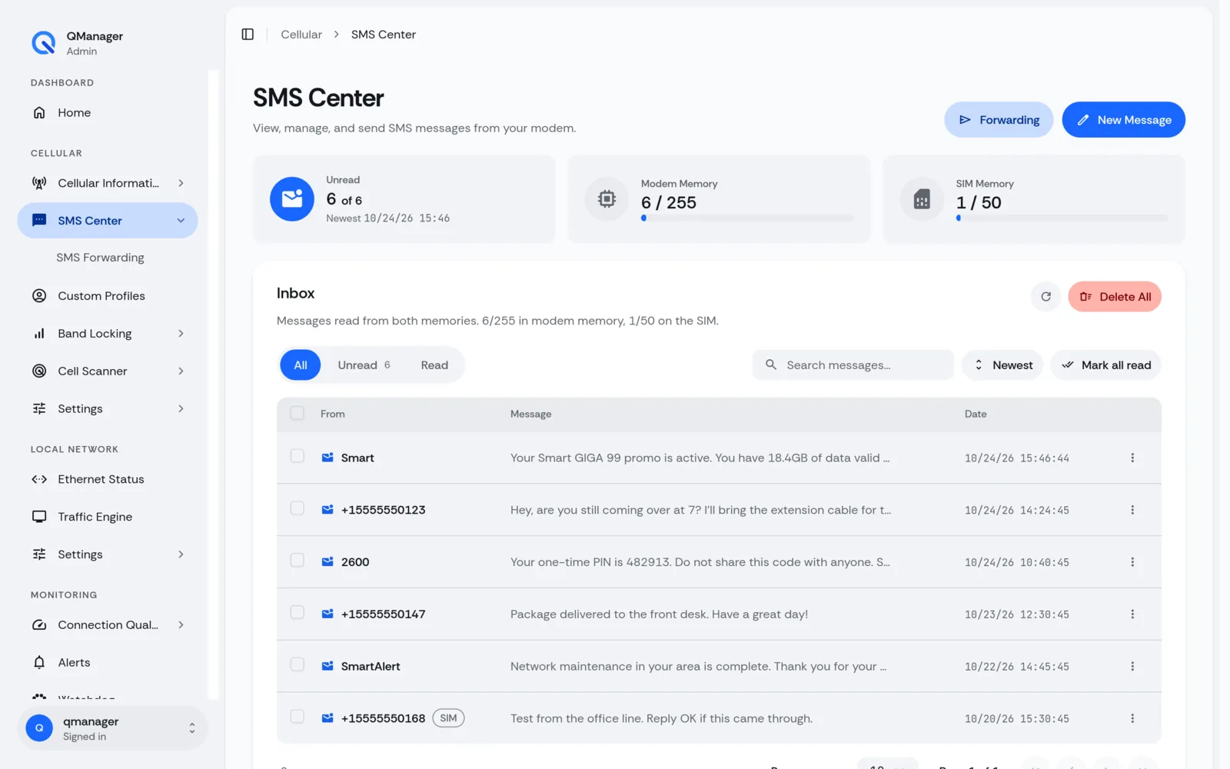
Task: Switch to the All inbox tab
Action: [x=301, y=365]
